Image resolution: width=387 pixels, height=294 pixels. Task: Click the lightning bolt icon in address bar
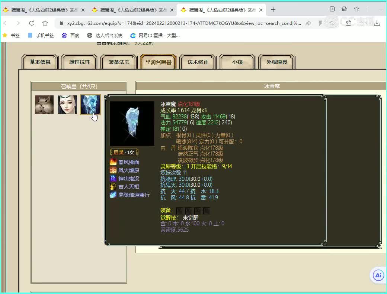(320, 23)
